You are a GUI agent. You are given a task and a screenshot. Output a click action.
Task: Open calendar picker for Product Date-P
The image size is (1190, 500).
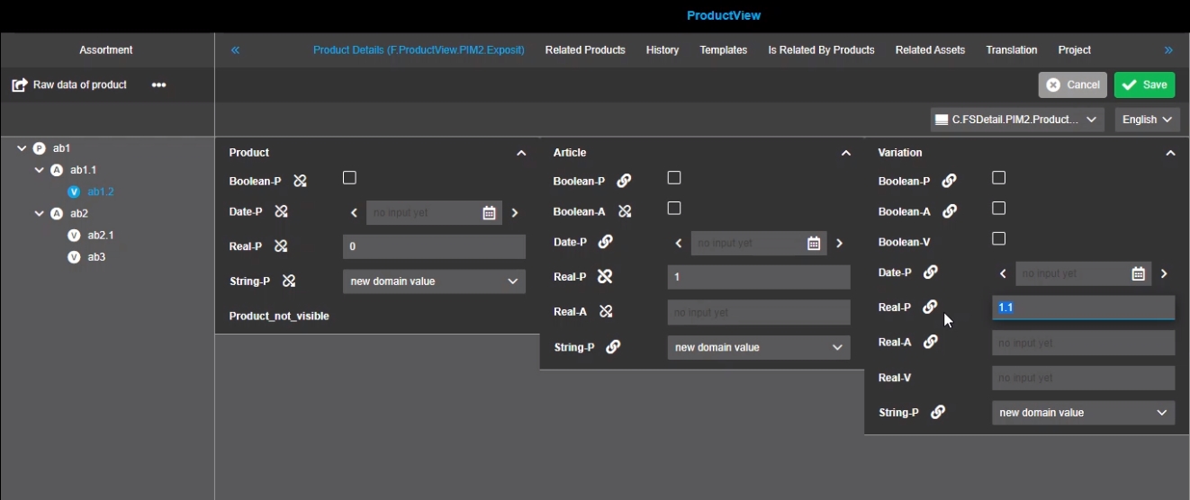coord(489,213)
